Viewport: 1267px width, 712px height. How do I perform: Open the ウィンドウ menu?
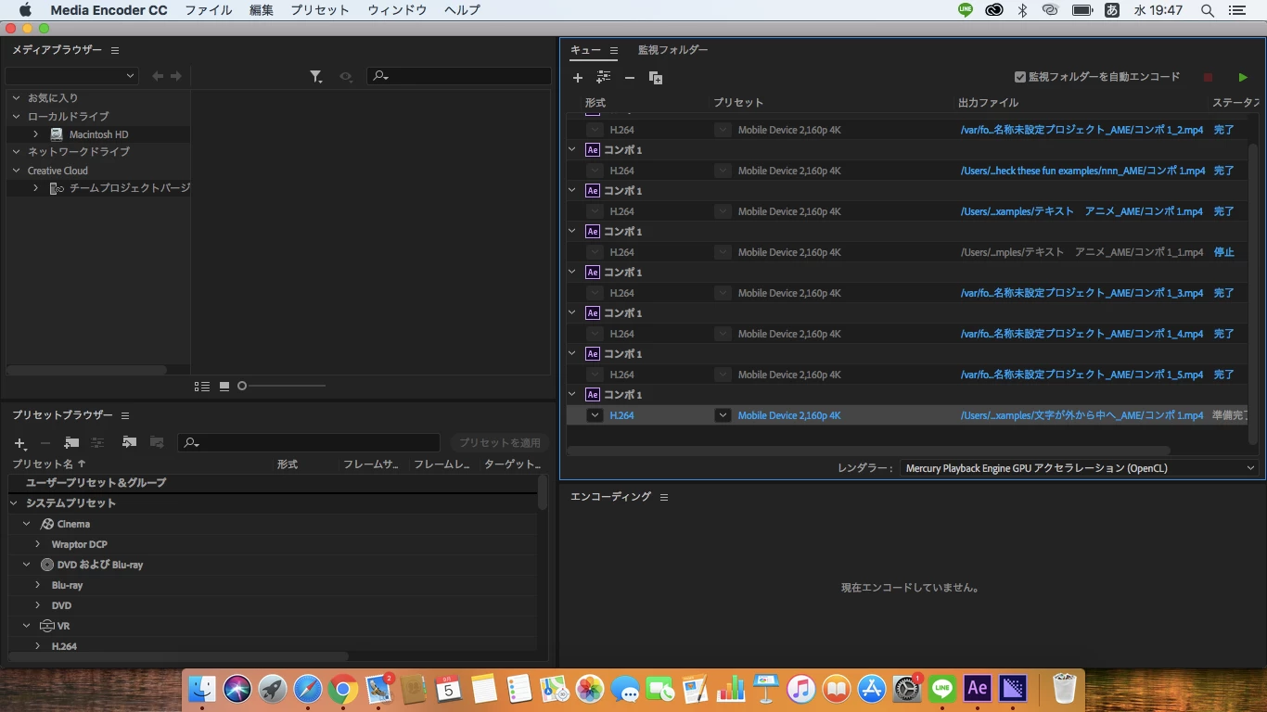[397, 10]
